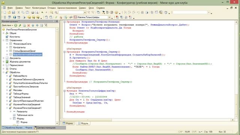Click the orange information icon in toolbar
This screenshot has width=240, height=135.
click(x=117, y=12)
